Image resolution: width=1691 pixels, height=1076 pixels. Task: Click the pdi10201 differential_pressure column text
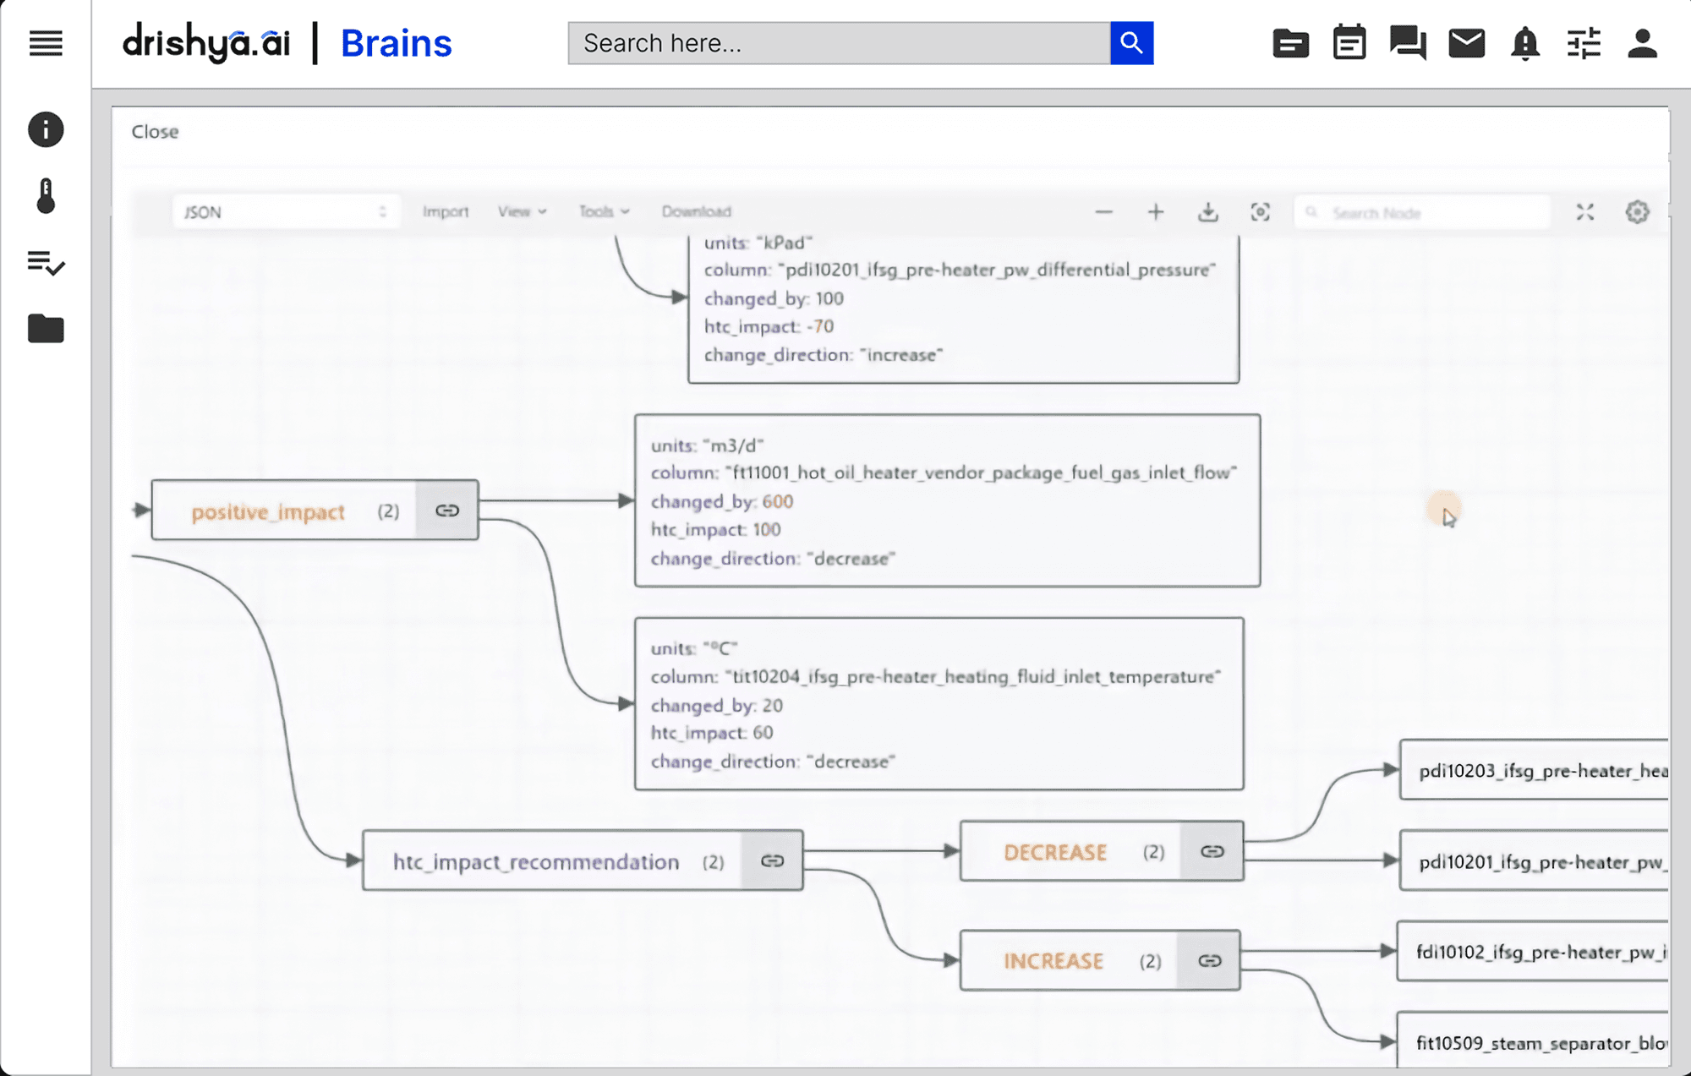[x=960, y=270]
